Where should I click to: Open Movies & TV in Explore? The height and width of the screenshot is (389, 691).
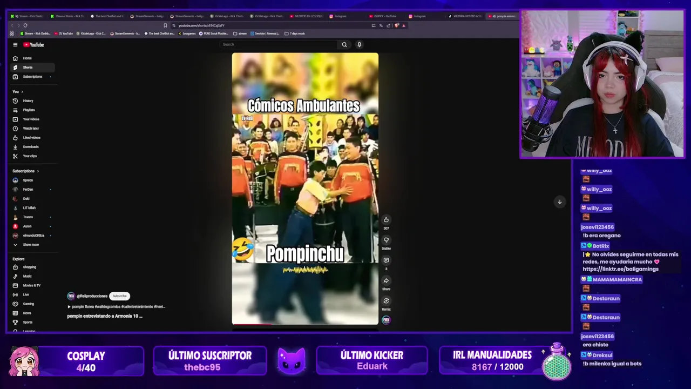pos(32,285)
